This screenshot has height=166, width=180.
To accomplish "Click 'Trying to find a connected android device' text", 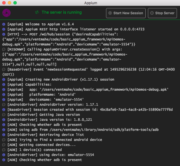I will point(61,140).
